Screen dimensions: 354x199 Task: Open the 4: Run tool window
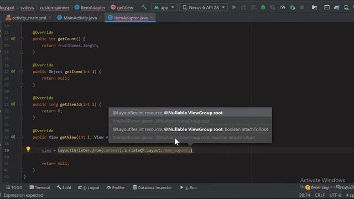188,187
